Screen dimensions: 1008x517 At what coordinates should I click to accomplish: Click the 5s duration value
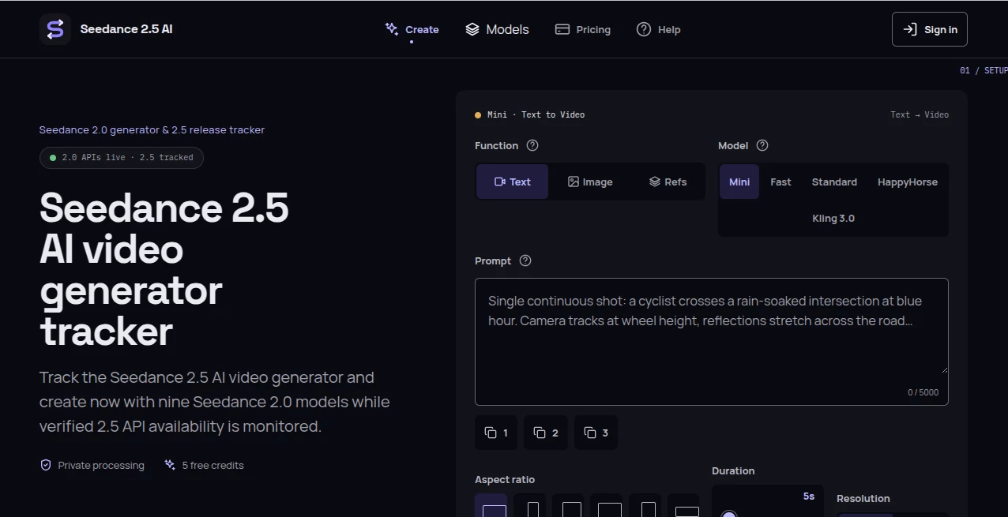pos(809,496)
